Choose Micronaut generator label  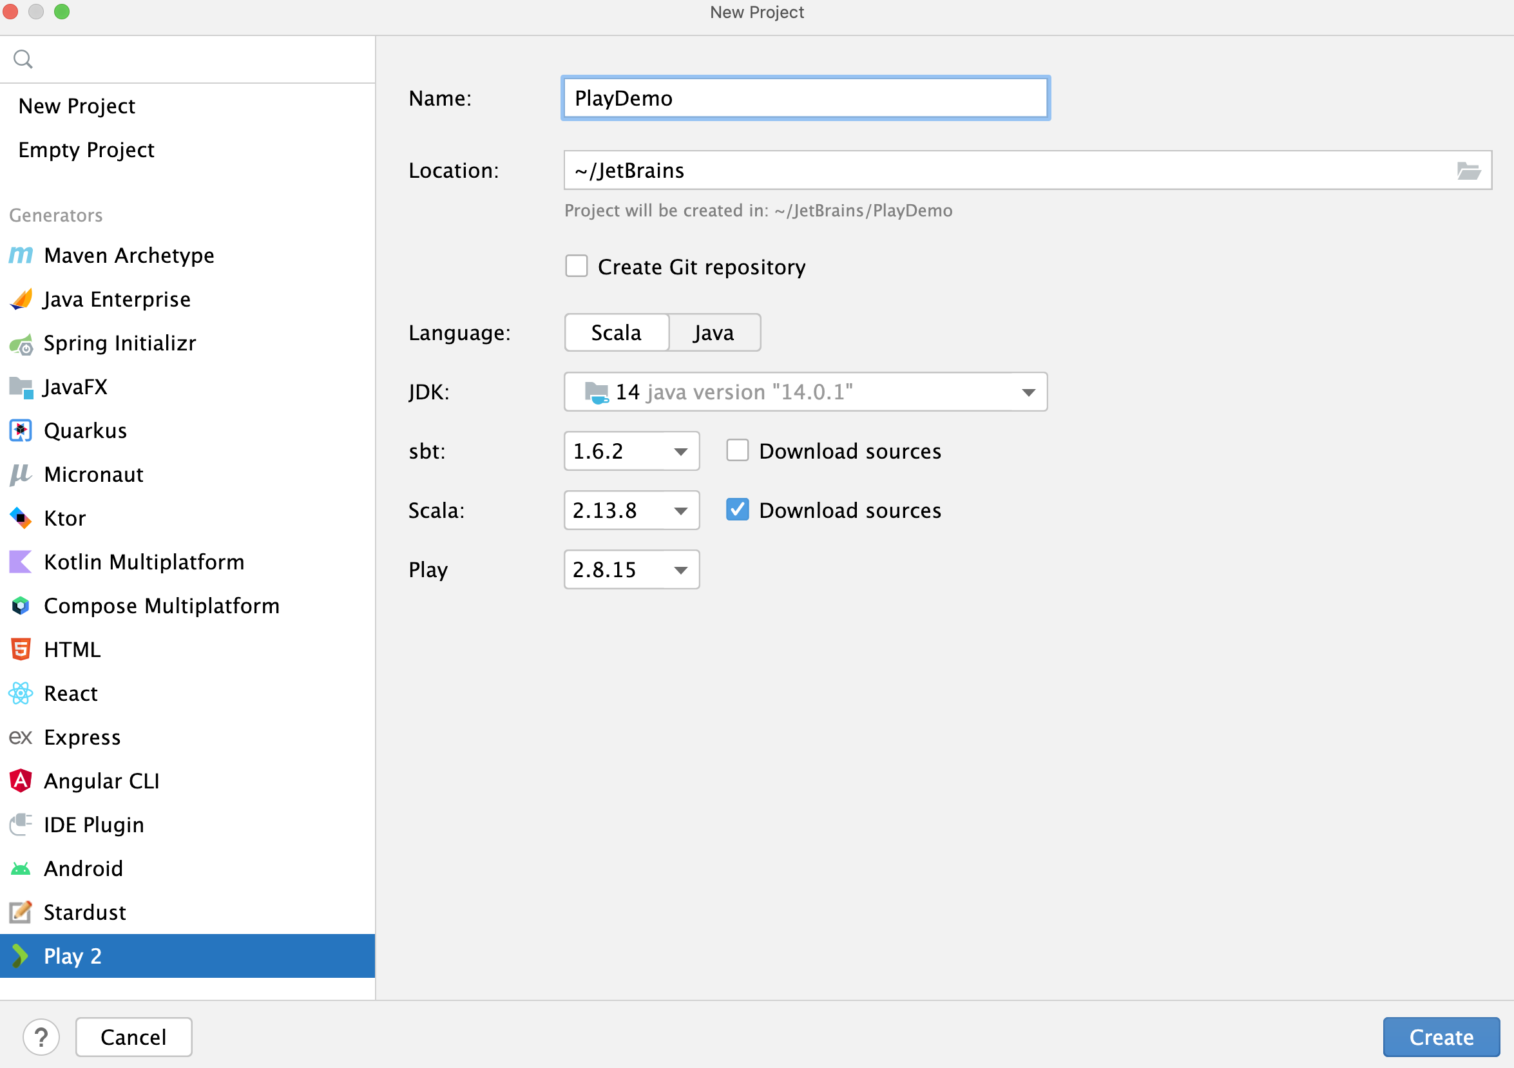93,475
